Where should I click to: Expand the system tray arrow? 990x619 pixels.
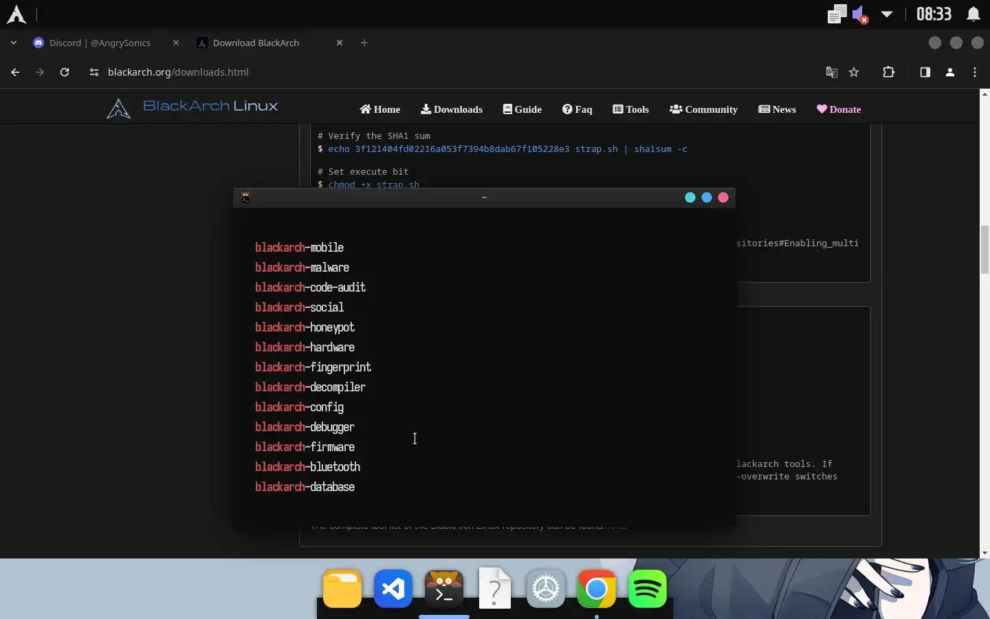pos(887,14)
